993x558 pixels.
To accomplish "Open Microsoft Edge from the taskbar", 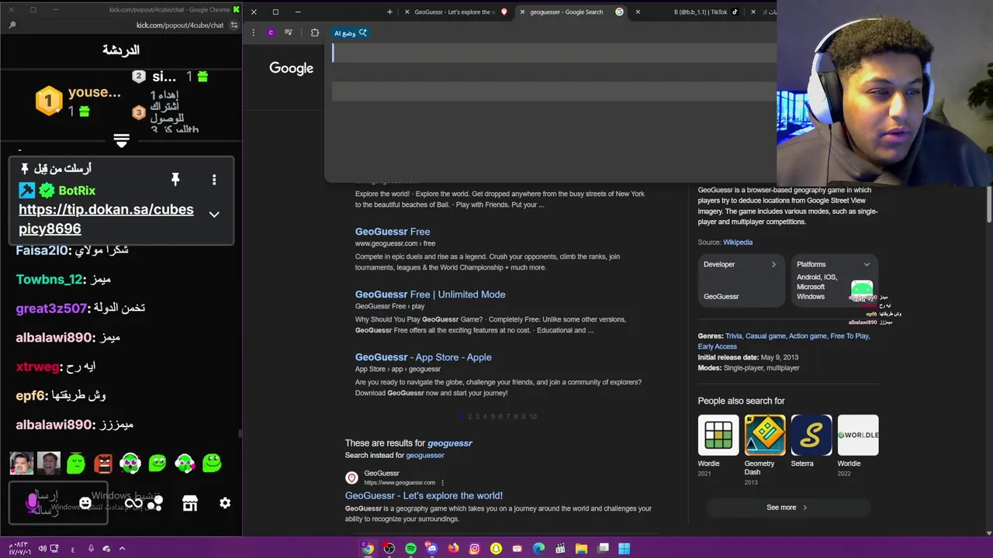I will pos(538,548).
